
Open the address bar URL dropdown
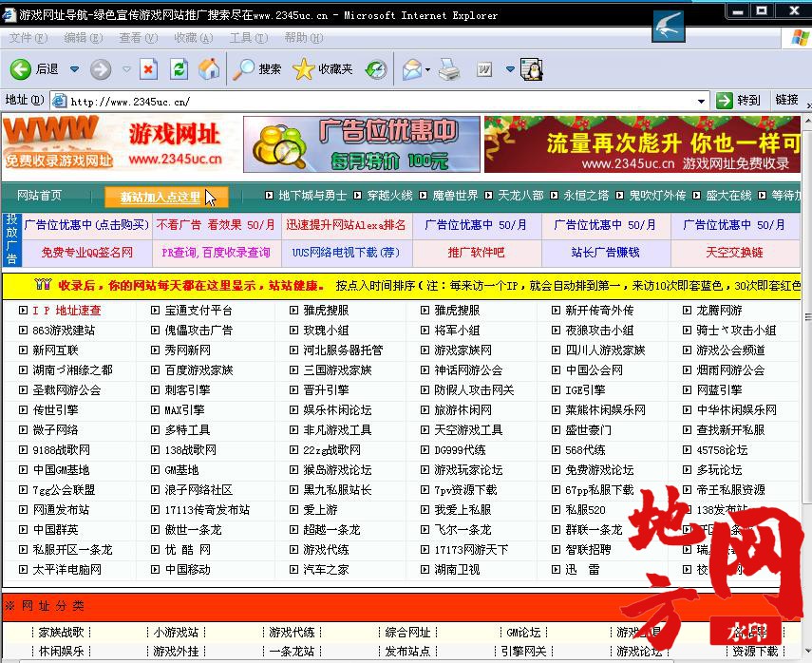click(701, 101)
